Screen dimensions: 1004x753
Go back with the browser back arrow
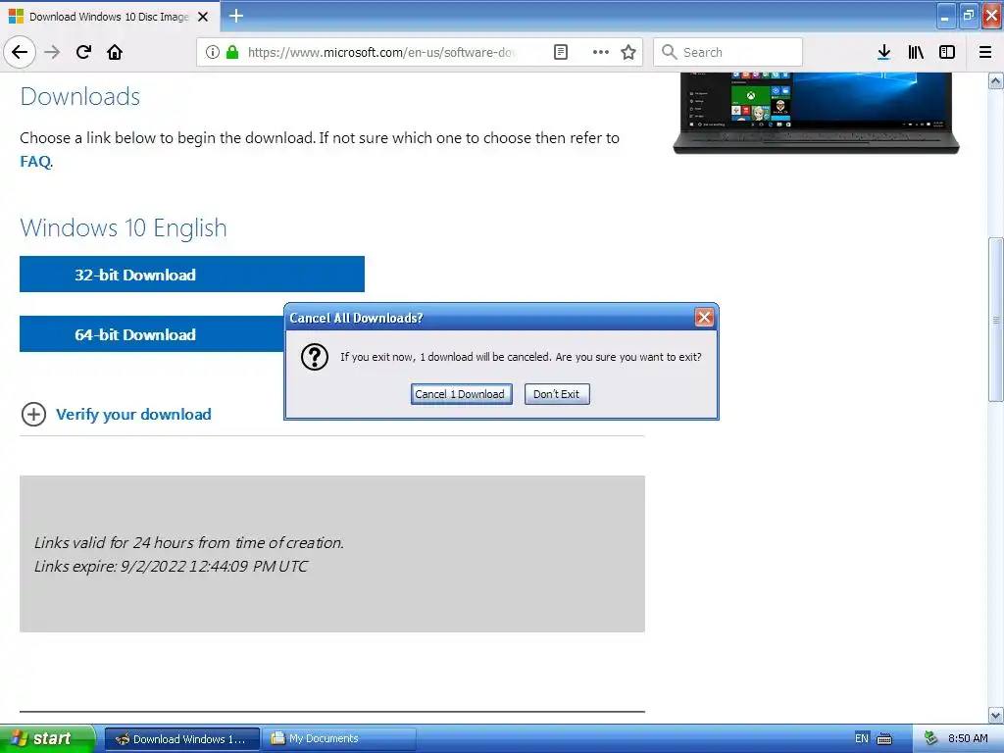[20, 52]
